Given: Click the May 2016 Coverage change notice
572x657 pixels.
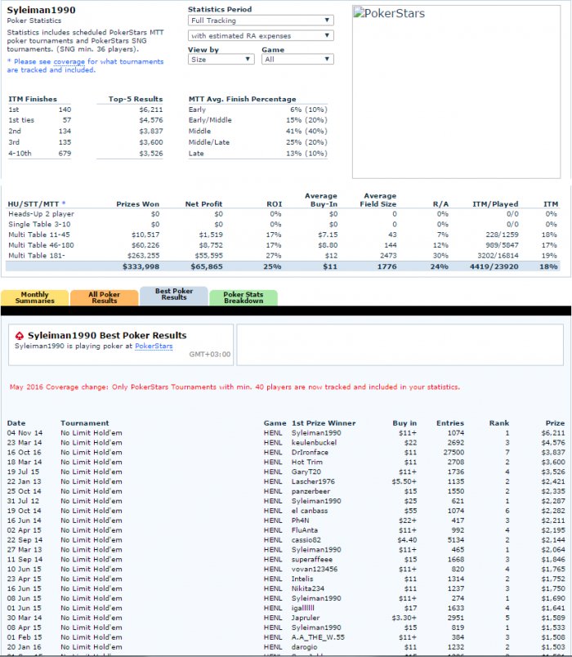Looking at the screenshot, I should click(x=235, y=387).
